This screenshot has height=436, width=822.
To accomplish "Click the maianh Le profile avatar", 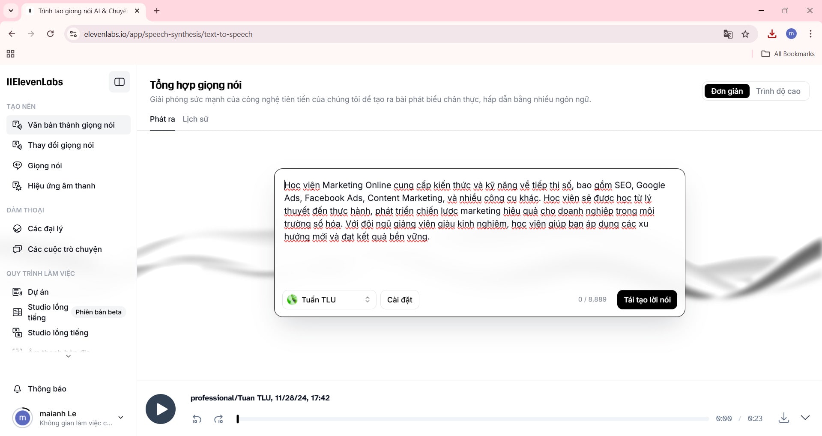I will pos(22,418).
